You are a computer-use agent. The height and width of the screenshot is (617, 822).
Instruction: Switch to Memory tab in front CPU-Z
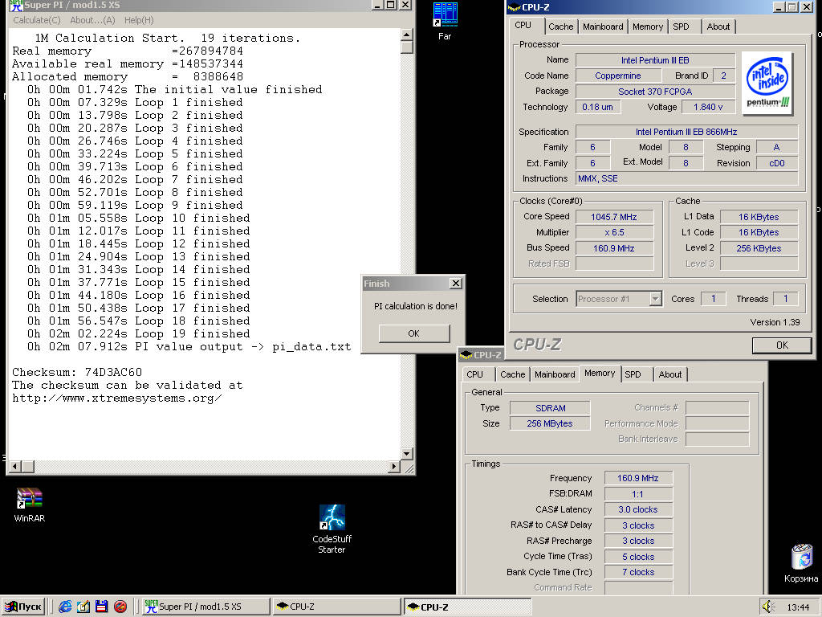click(648, 27)
